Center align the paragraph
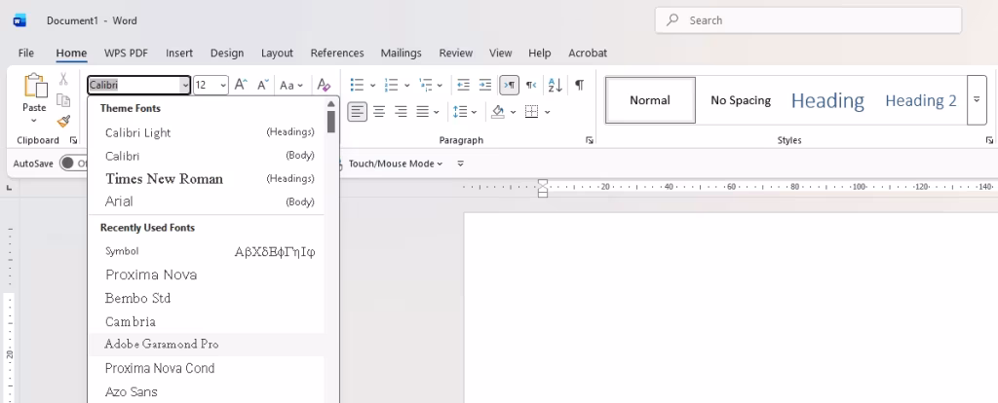The height and width of the screenshot is (403, 998). click(379, 113)
